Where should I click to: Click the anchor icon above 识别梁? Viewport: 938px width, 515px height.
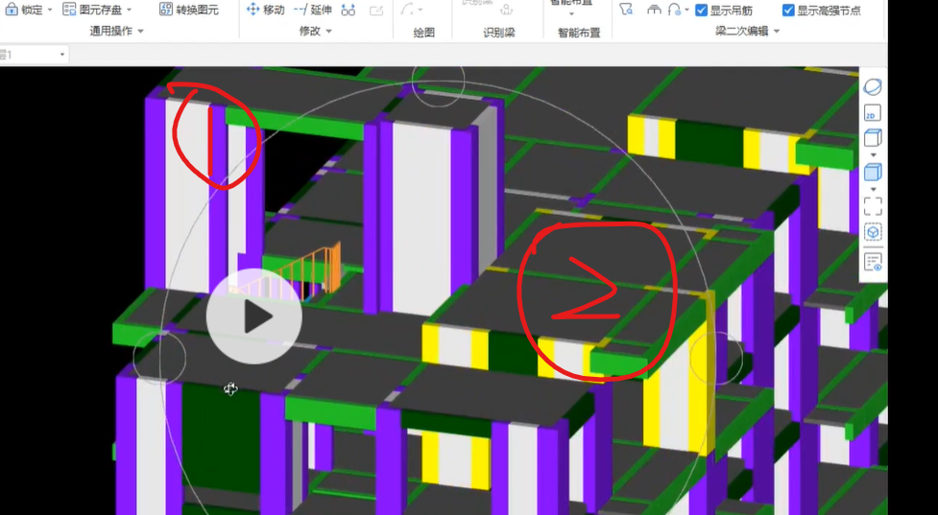point(506,9)
